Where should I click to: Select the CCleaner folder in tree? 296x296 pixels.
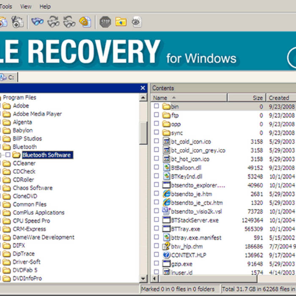point(24,163)
